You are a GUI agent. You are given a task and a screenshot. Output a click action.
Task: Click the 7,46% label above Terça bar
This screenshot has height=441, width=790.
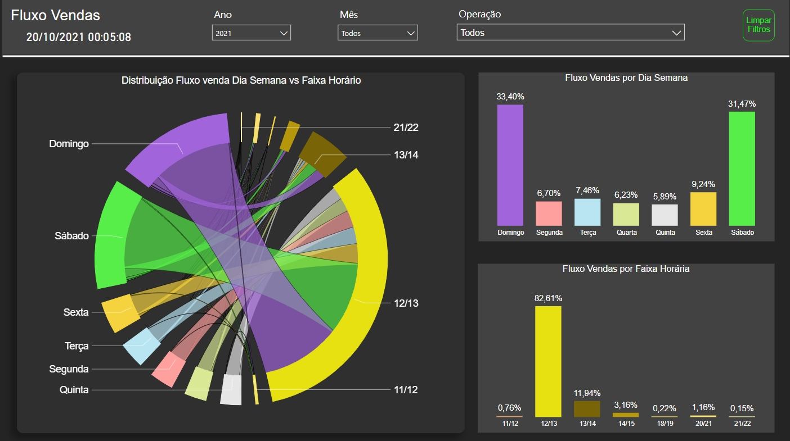tap(587, 191)
